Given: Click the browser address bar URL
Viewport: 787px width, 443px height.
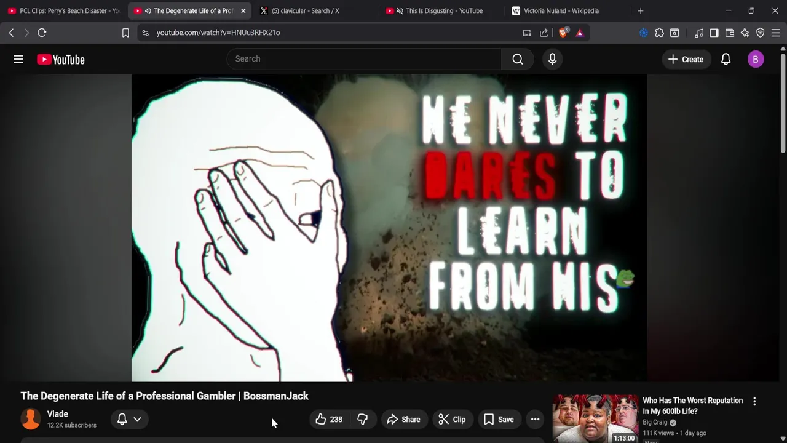Looking at the screenshot, I should pos(218,33).
